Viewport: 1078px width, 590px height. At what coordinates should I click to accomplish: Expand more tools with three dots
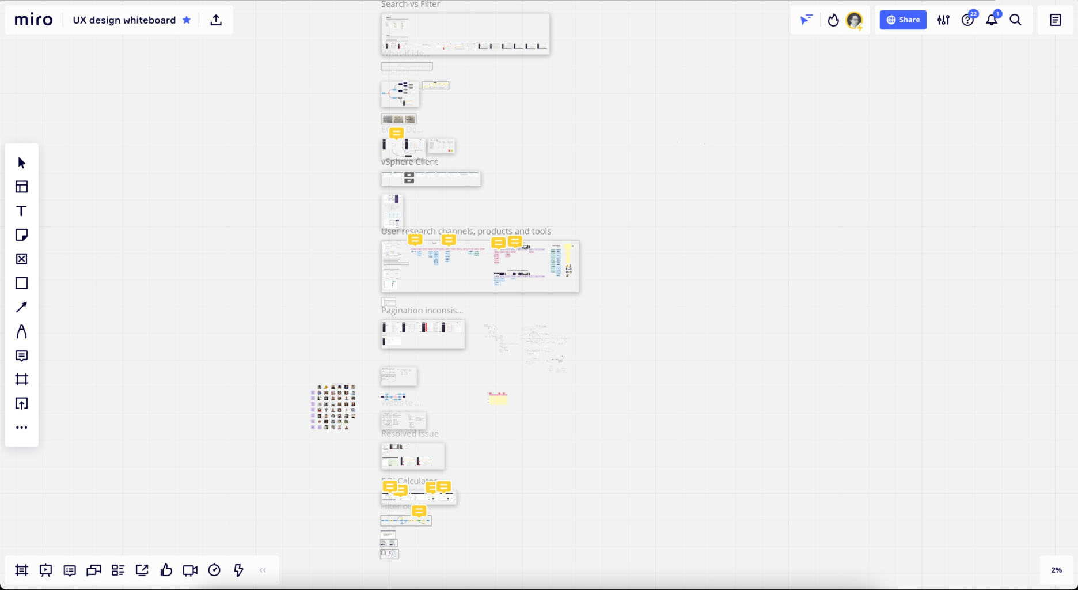tap(21, 428)
